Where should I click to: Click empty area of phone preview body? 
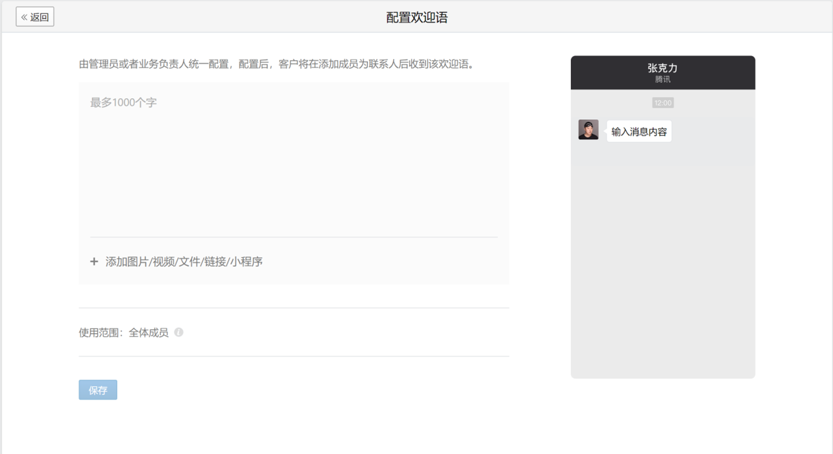(x=663, y=272)
